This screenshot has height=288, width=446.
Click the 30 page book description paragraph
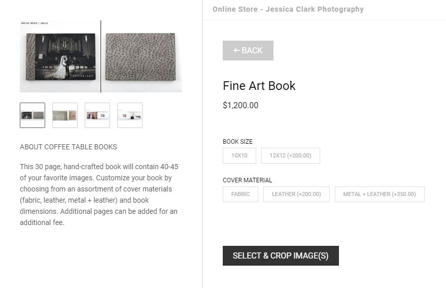coord(99,195)
